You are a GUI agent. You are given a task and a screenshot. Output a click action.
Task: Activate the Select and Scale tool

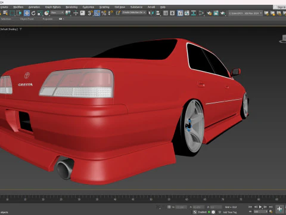pyautogui.click(x=40, y=13)
